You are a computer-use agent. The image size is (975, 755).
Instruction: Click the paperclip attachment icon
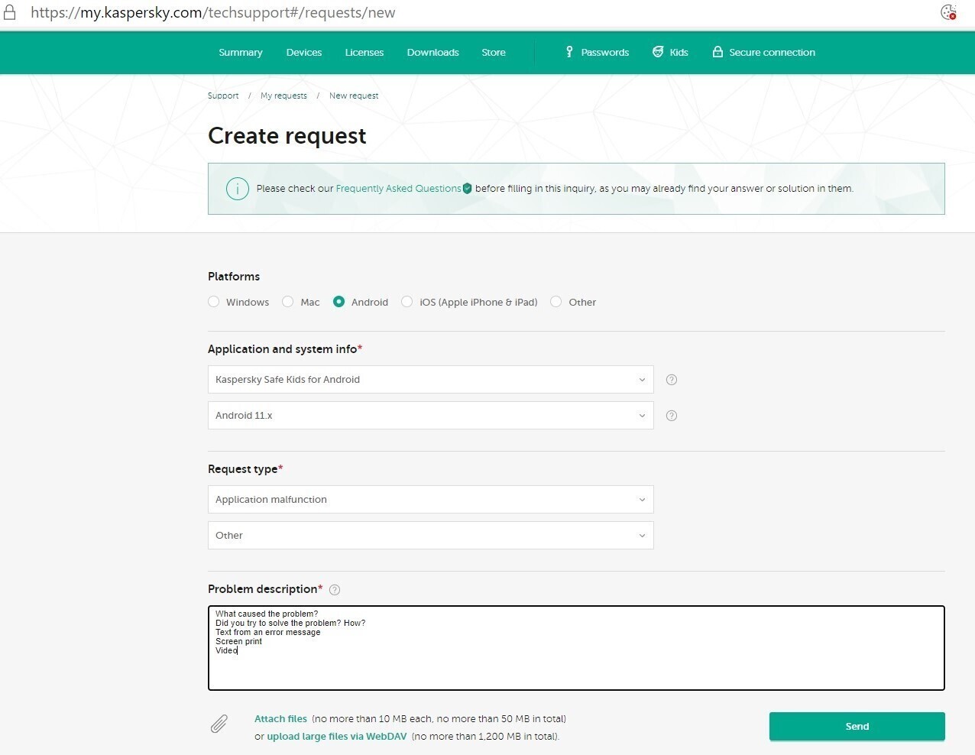click(x=219, y=724)
